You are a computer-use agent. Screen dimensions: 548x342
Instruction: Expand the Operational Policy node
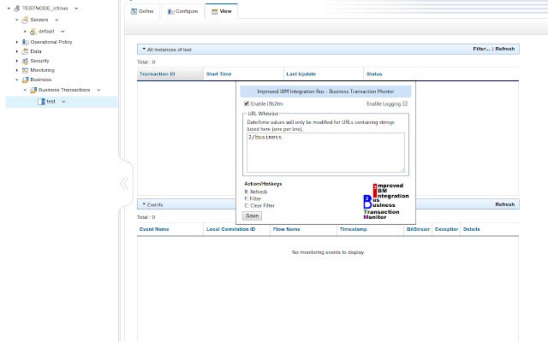pos(17,42)
